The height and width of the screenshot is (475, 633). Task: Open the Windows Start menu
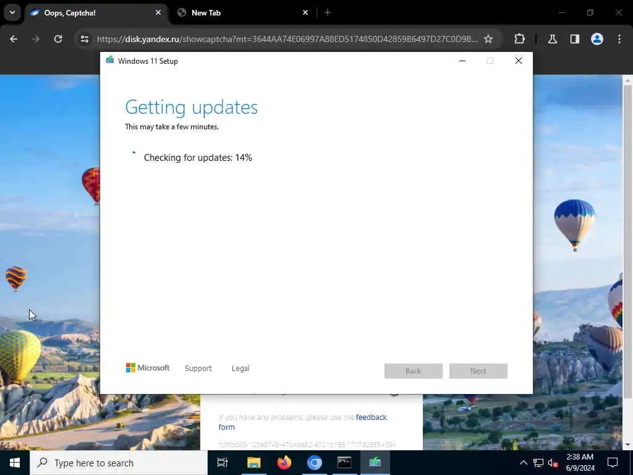(15, 463)
